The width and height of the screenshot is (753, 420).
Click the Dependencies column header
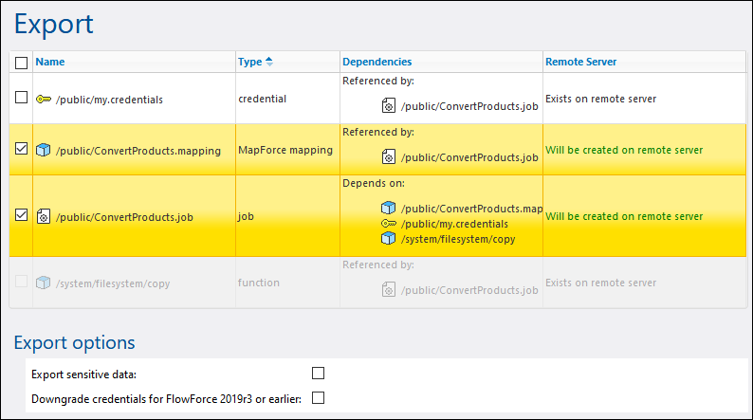[x=376, y=63]
